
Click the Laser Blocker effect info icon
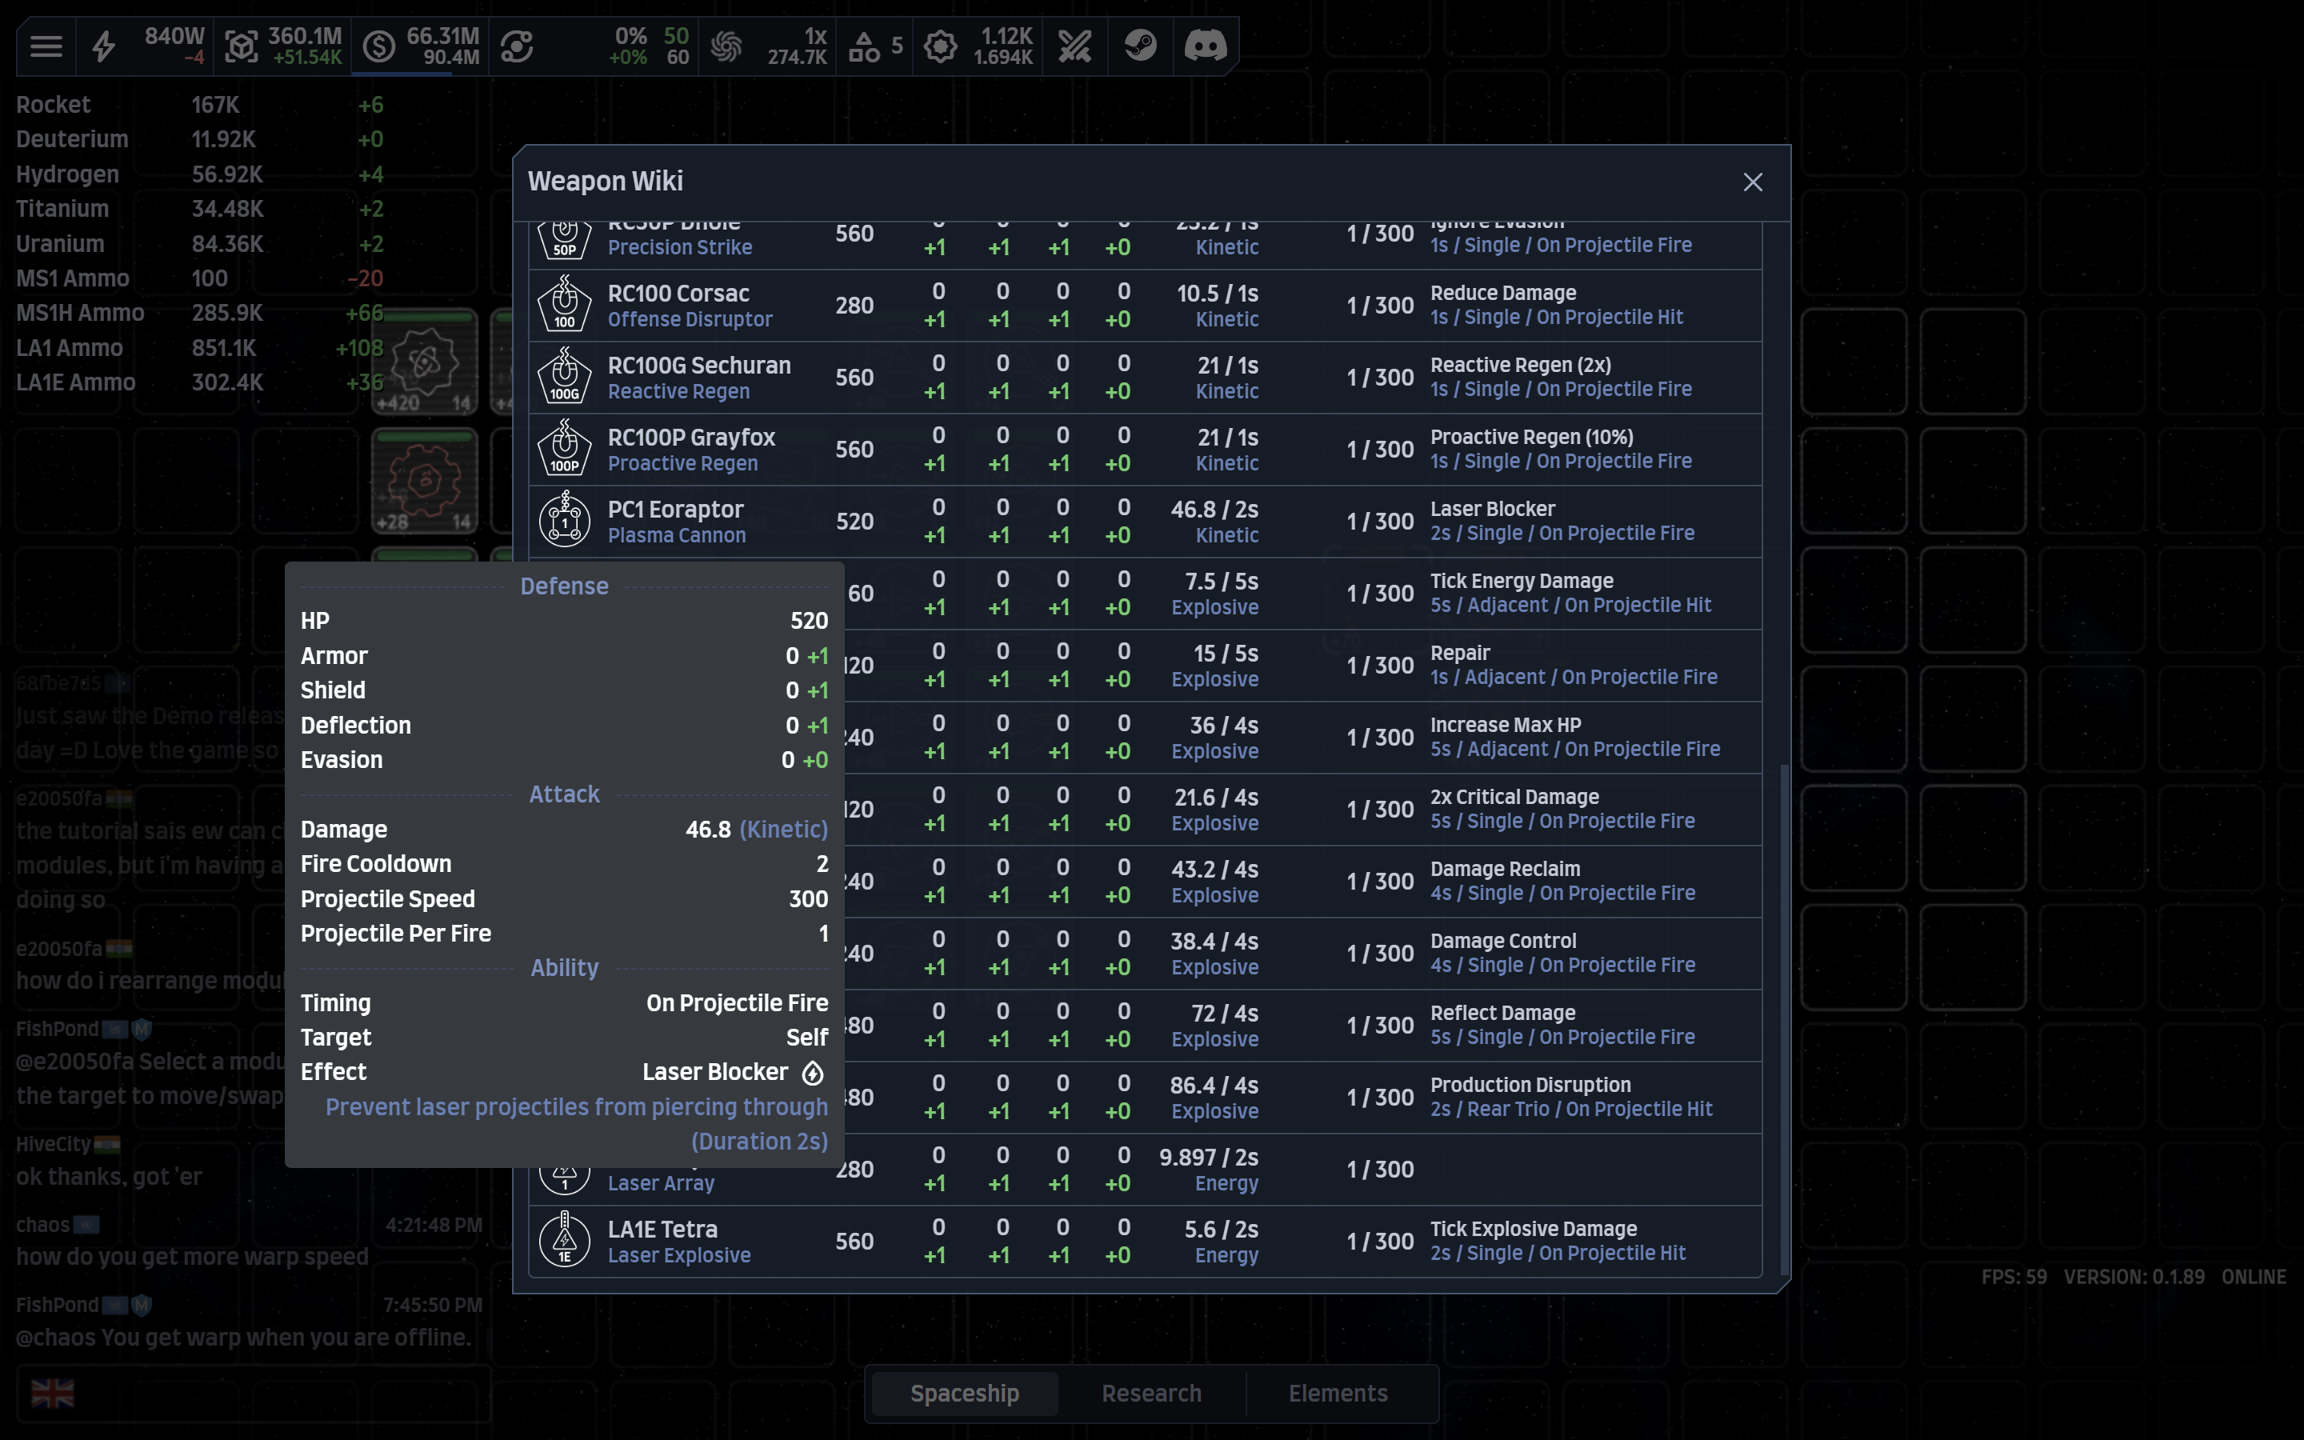coord(812,1074)
